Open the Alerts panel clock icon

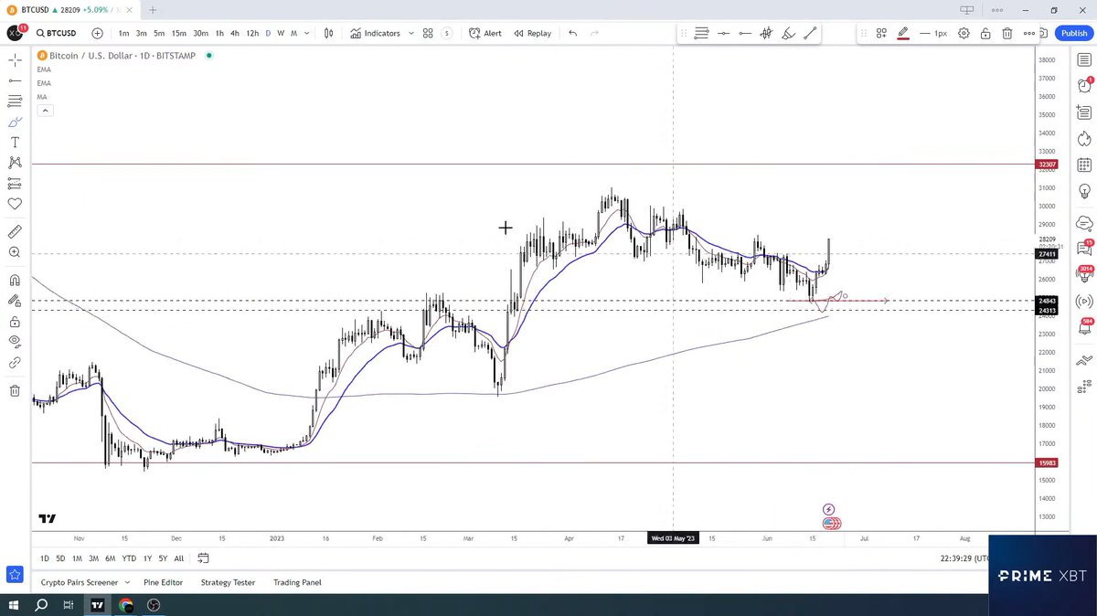pyautogui.click(x=1084, y=86)
